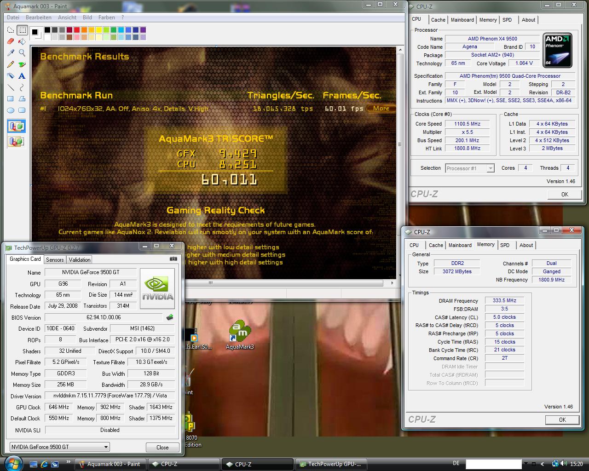Enable opaque selection mode in Paint

pos(16,126)
